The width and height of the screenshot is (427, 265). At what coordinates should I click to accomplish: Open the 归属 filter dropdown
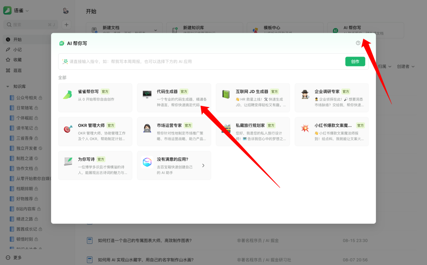[x=385, y=66]
